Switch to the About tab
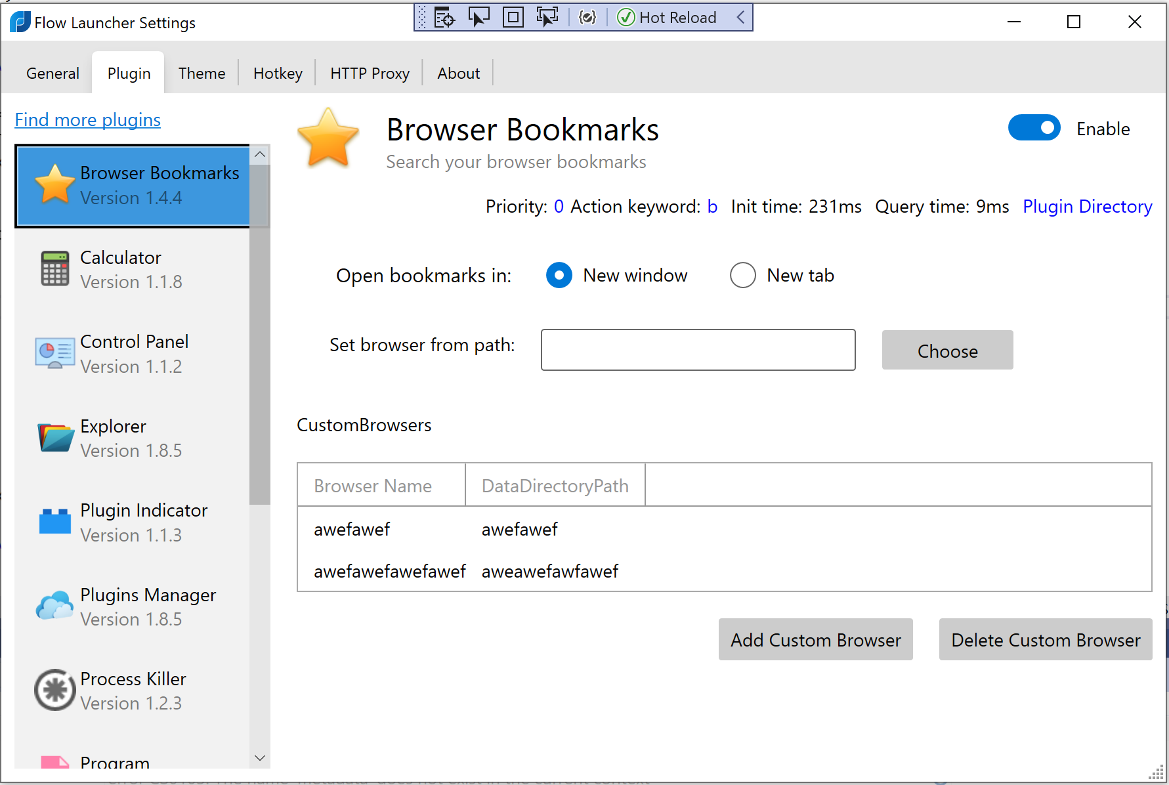1169x785 pixels. click(x=458, y=74)
